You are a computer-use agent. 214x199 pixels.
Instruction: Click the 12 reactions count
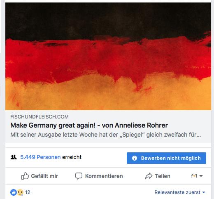click(28, 192)
